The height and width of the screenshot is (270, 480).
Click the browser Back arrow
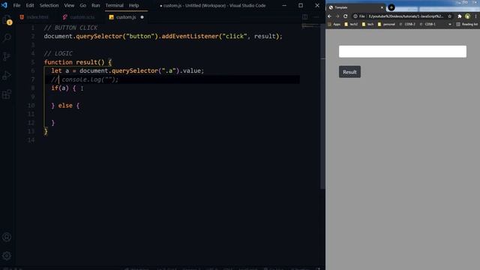330,16
